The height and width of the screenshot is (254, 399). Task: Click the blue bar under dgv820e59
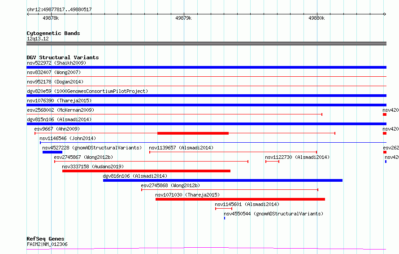(206, 96)
